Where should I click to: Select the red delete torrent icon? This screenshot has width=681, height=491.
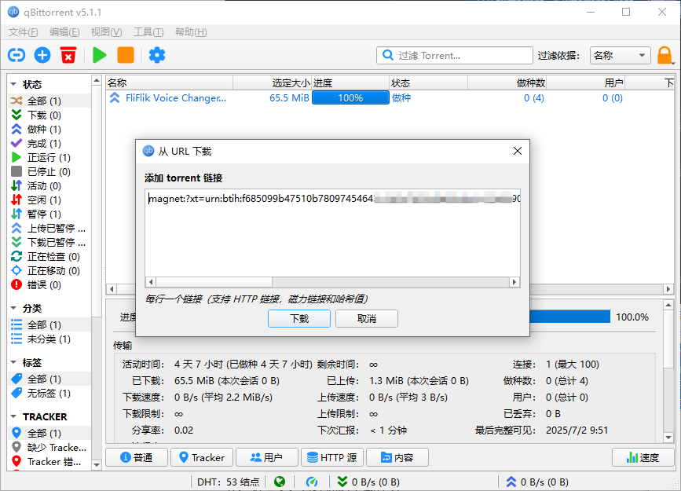click(68, 55)
